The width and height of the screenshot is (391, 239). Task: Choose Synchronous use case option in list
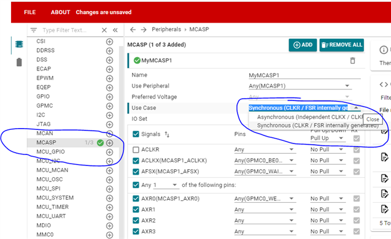tap(317, 125)
